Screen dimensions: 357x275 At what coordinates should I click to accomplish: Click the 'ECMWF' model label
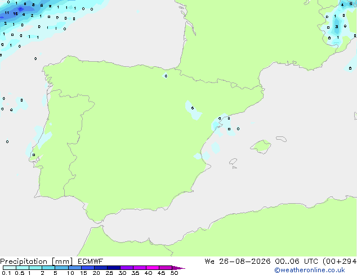(x=91, y=262)
